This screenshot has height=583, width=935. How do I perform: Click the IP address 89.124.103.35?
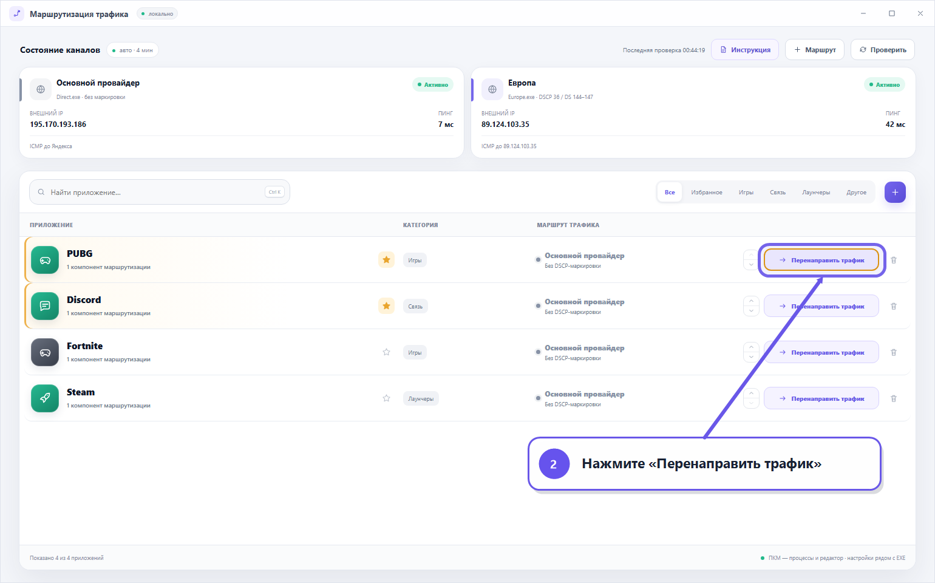[505, 124]
